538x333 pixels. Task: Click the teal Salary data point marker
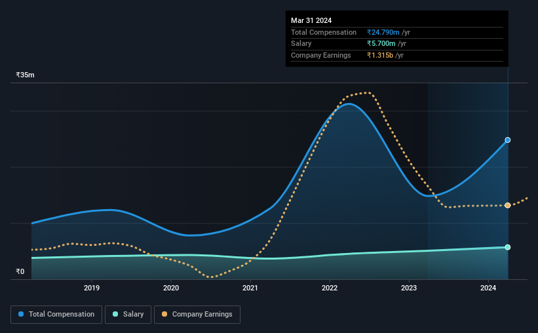508,247
